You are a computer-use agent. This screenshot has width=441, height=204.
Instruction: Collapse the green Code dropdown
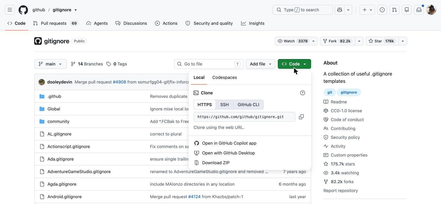(294, 64)
